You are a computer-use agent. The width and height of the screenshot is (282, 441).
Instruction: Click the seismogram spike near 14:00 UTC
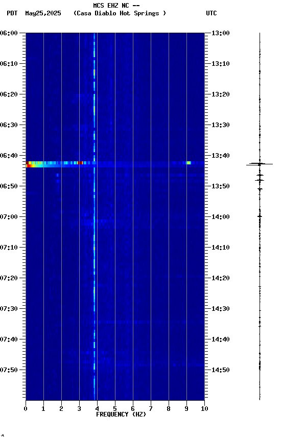[x=260, y=216]
